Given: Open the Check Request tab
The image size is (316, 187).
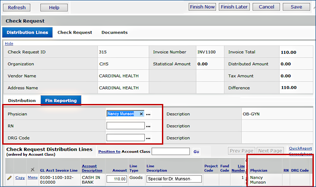Looking at the screenshot, I should [x=75, y=32].
